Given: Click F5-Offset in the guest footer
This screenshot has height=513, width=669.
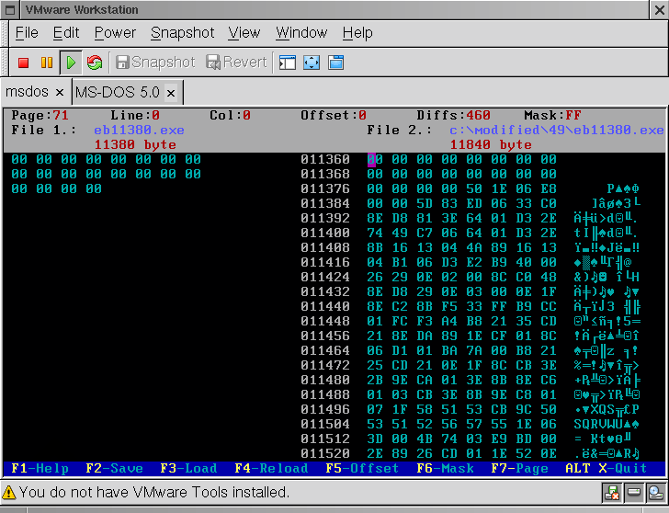Looking at the screenshot, I should click(362, 469).
